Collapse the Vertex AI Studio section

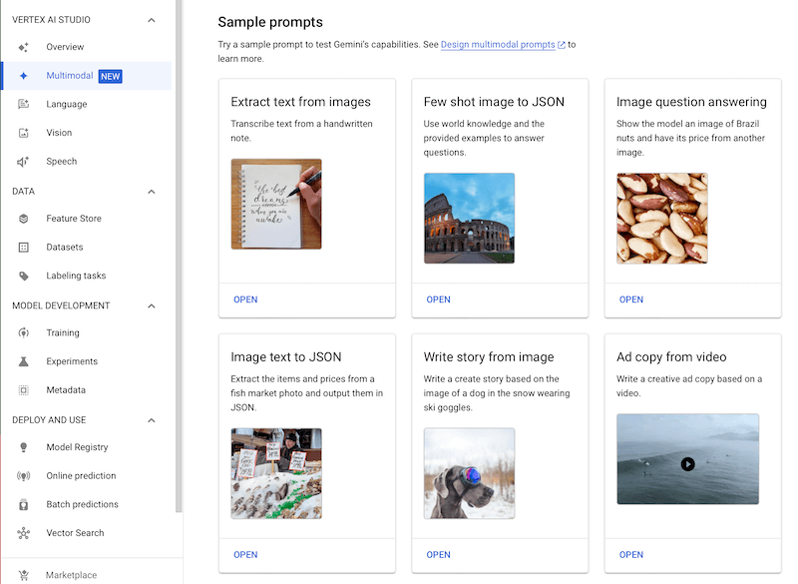point(152,20)
